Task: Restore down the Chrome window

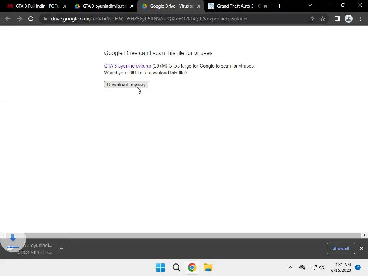Action: [343, 5]
